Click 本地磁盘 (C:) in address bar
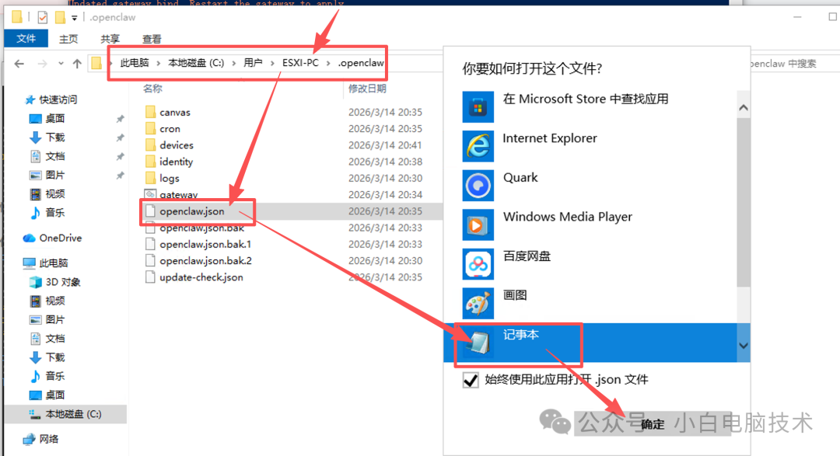This screenshot has width=840, height=456. 196,63
